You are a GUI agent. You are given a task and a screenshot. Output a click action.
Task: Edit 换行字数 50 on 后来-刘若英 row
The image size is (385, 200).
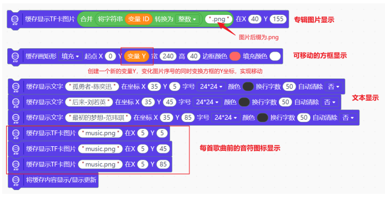coord(286,102)
